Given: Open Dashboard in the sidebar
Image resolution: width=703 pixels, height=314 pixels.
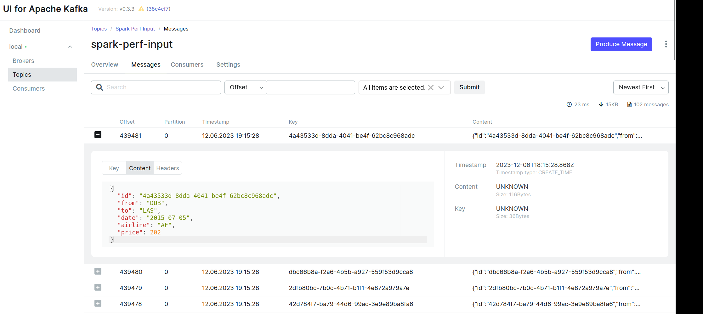Looking at the screenshot, I should (25, 31).
